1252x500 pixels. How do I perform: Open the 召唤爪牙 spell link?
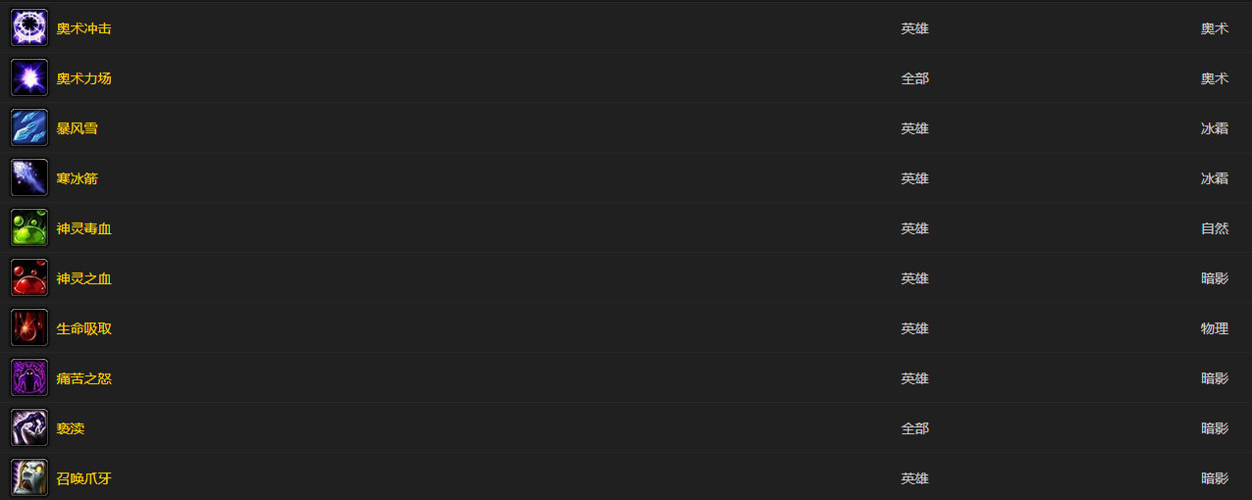point(83,478)
